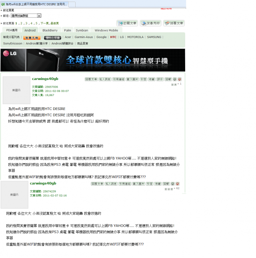Switch to the Windows Mobile tab
This screenshot has height=258, width=256.
point(106,30)
